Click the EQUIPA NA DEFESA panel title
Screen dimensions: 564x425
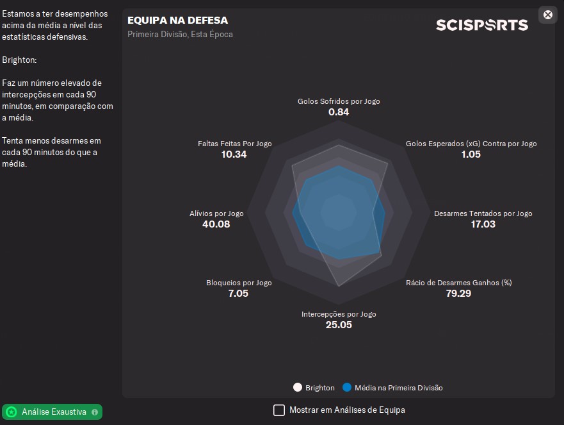pyautogui.click(x=177, y=21)
